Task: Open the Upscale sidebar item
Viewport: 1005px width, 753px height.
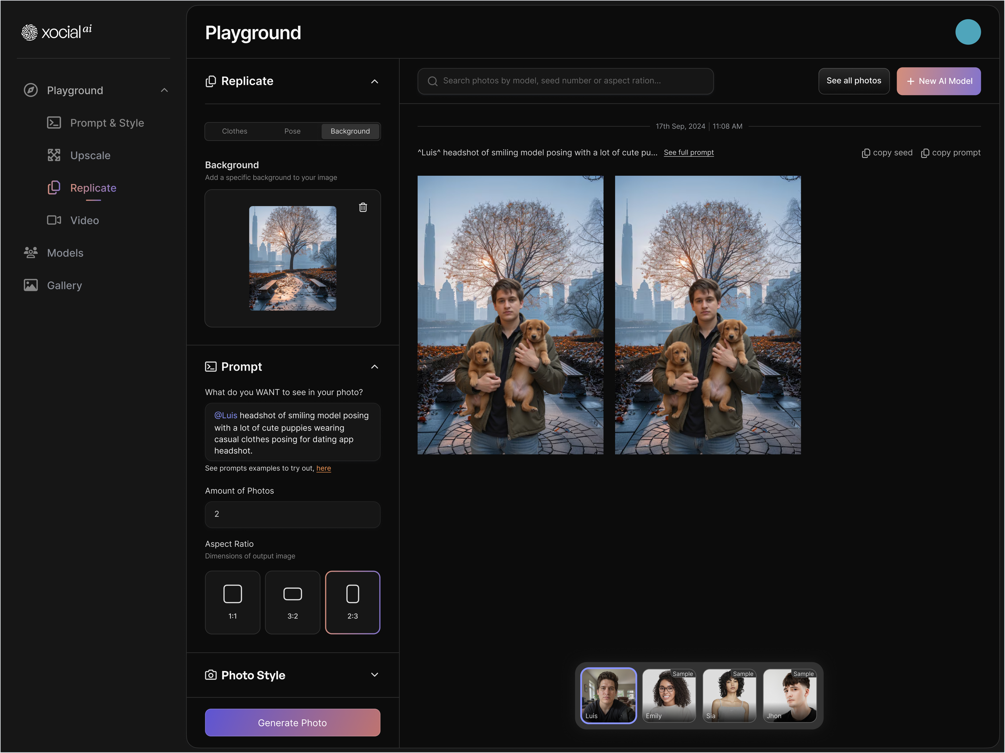Action: pyautogui.click(x=79, y=155)
